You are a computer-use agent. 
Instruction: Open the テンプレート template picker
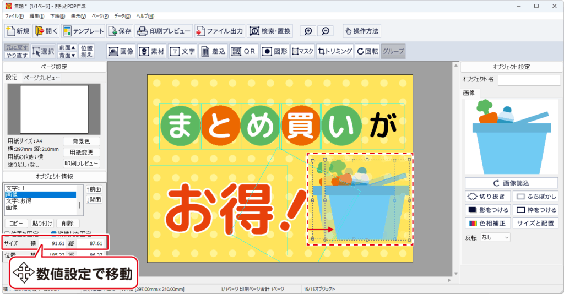coord(83,31)
